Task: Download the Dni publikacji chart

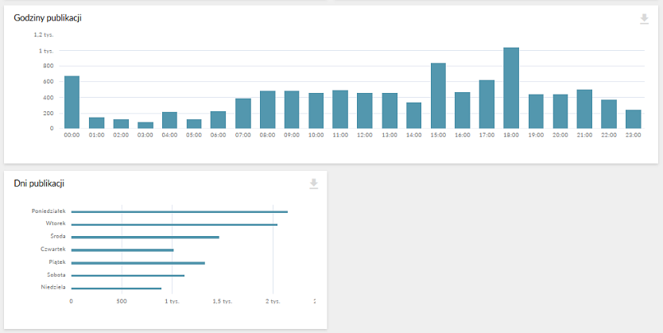Action: coord(314,184)
